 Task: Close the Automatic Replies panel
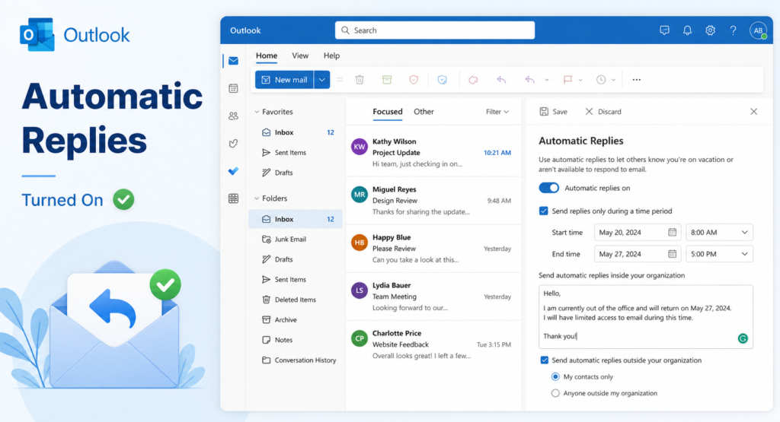pyautogui.click(x=753, y=112)
